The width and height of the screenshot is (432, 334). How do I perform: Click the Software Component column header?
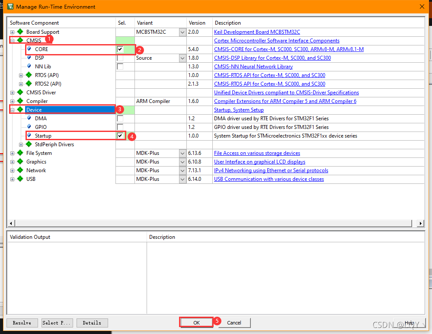[61, 22]
